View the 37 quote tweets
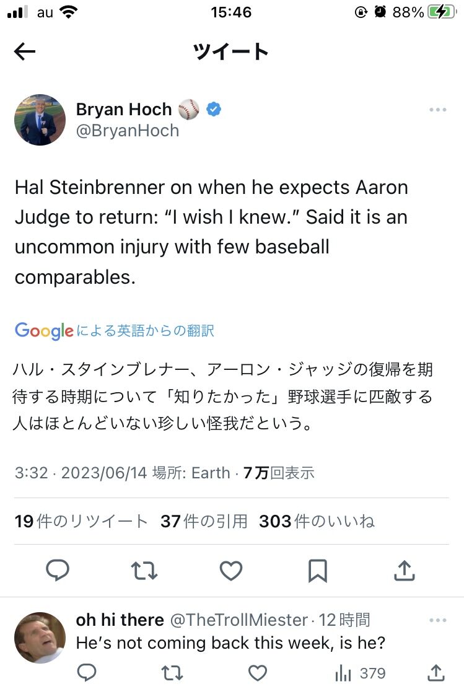 [x=204, y=521]
